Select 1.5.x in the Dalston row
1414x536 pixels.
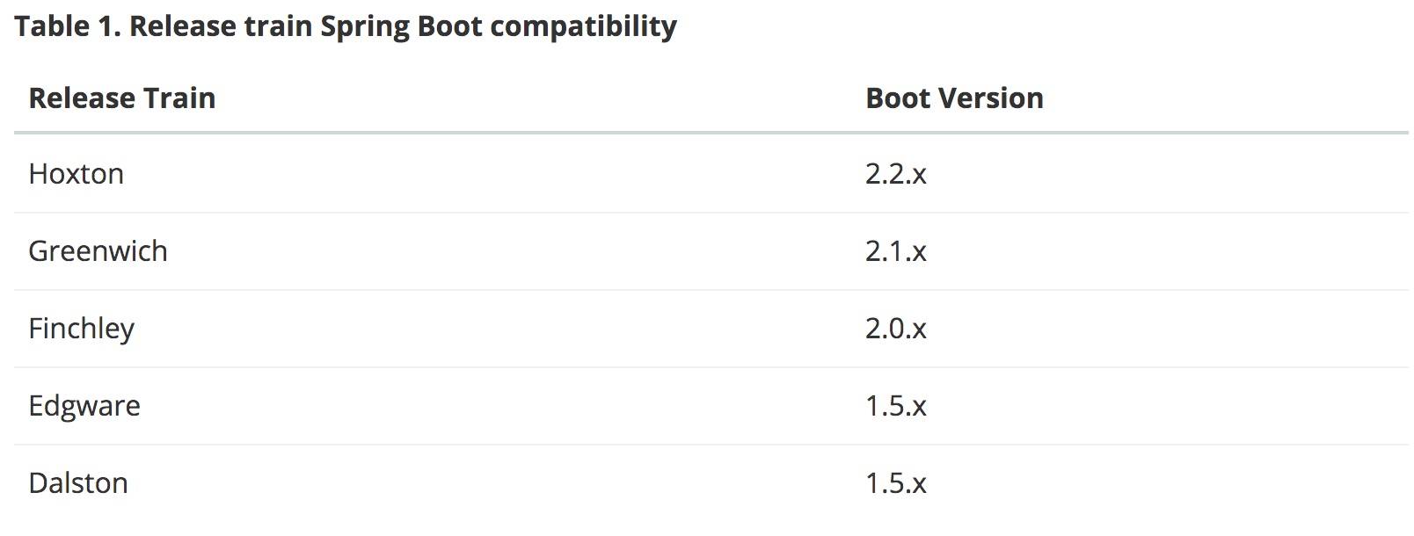[895, 483]
